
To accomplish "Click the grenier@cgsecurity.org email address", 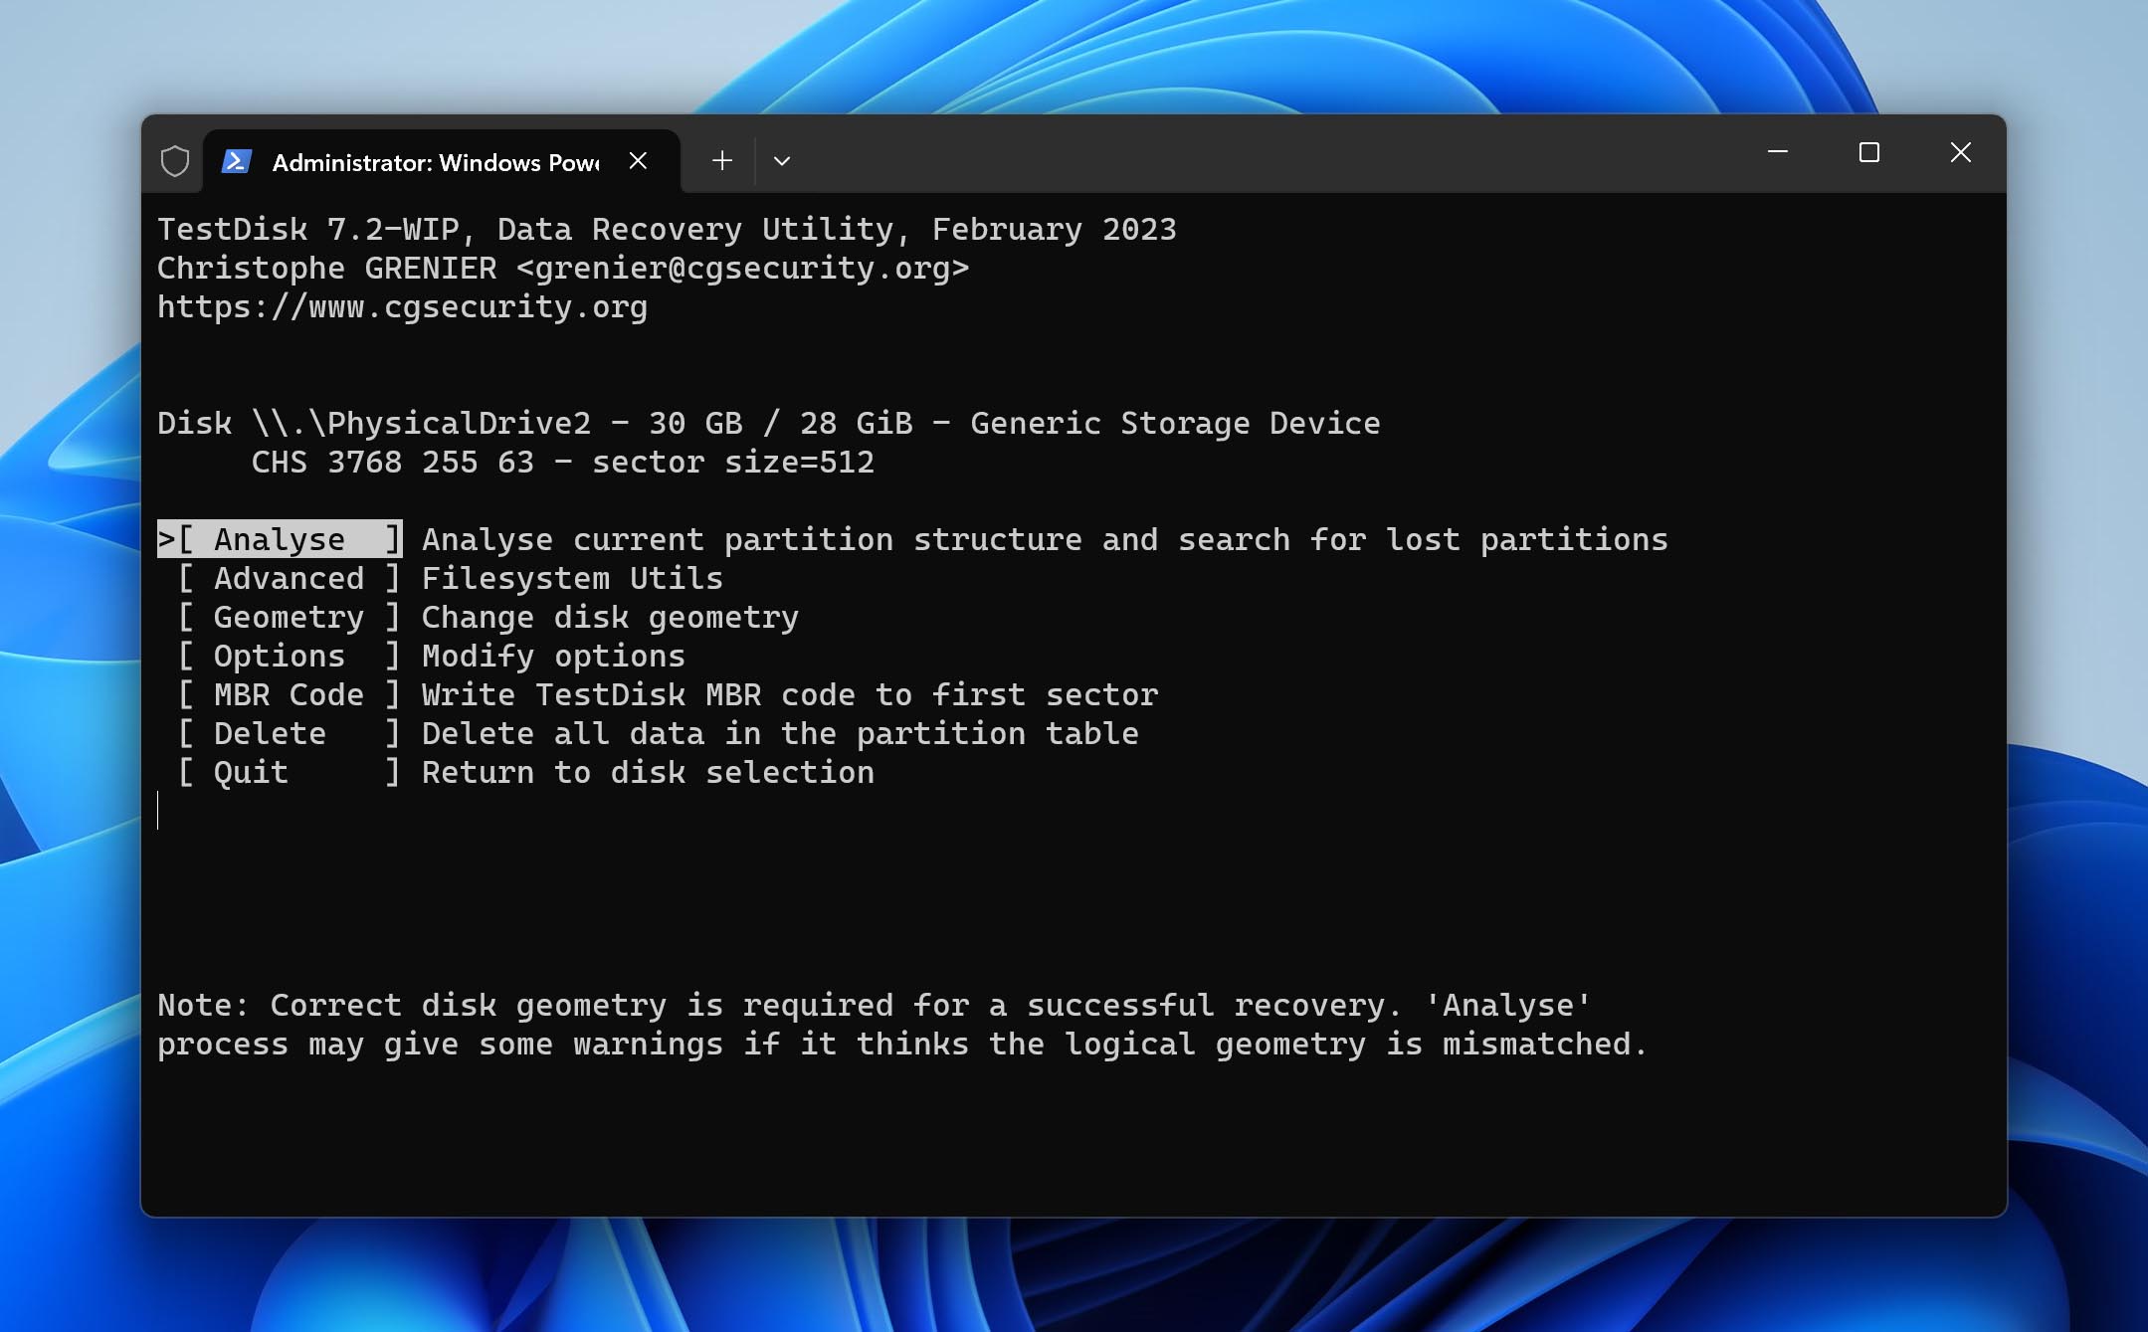I will click(743, 269).
